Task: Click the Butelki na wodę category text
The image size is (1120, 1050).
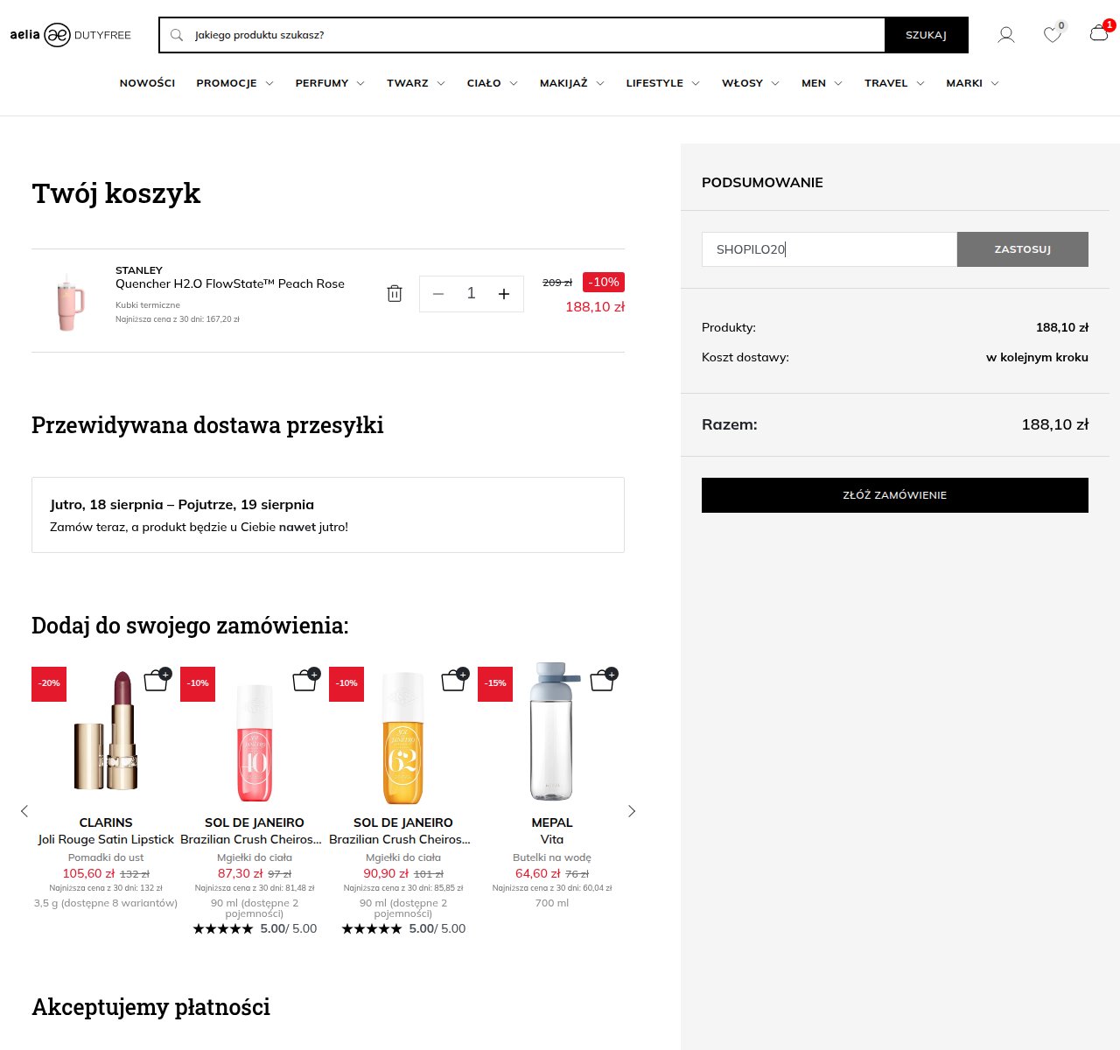Action: pyautogui.click(x=552, y=857)
